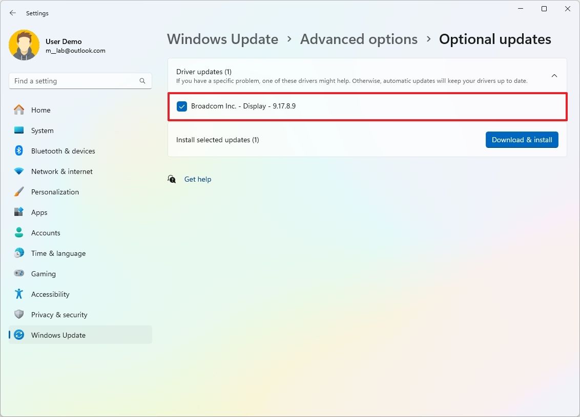Open the Gaming controller icon
This screenshot has height=417, width=580.
pos(19,274)
